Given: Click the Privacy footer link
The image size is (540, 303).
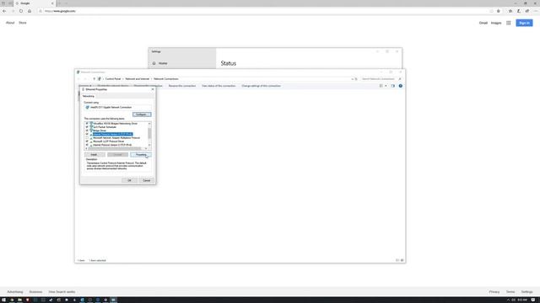Looking at the screenshot, I should 494,292.
